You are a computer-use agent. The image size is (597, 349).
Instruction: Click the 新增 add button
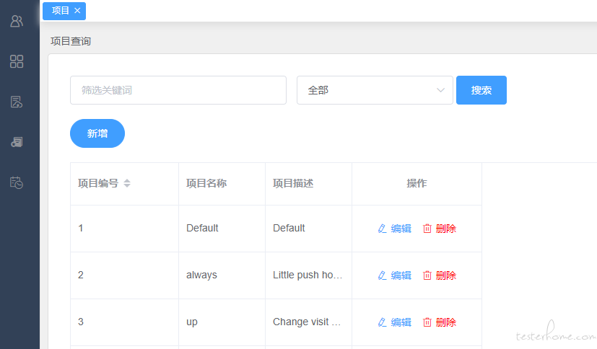point(97,133)
